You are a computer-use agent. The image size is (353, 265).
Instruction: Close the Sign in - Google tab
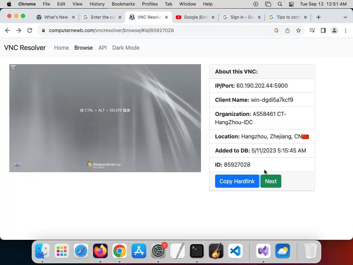coord(259,17)
